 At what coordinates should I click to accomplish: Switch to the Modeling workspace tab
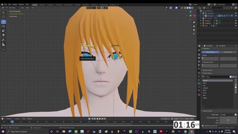pos(42,5)
